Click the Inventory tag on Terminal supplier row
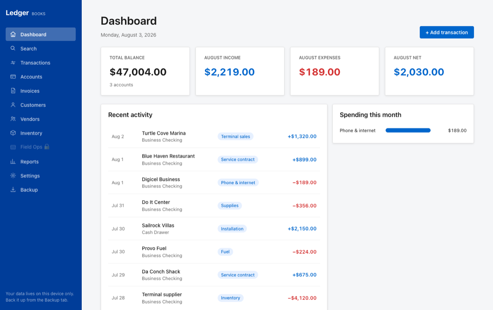Screen dimensions: 493x310 click(x=230, y=298)
